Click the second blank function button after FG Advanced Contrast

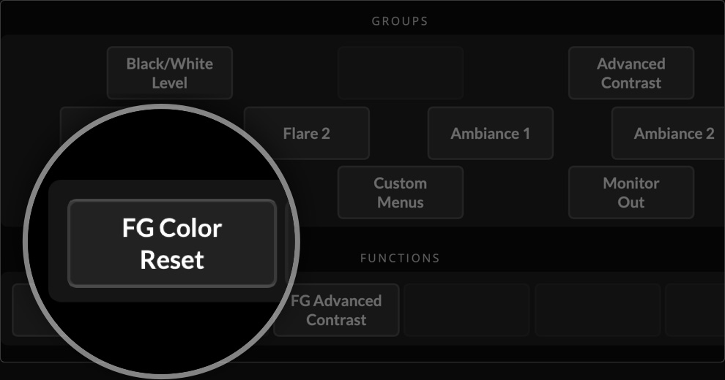pyautogui.click(x=598, y=310)
